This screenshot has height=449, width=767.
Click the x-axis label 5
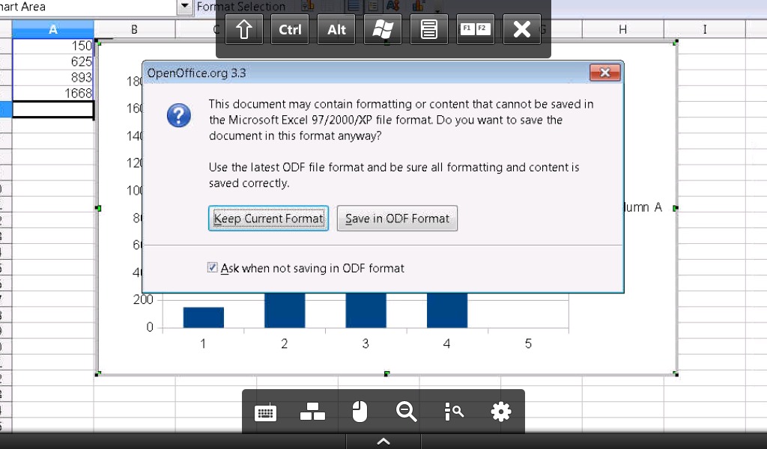pos(528,343)
